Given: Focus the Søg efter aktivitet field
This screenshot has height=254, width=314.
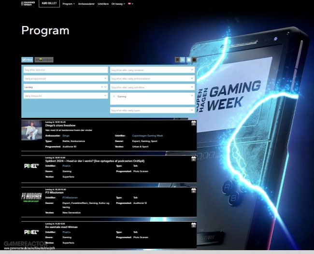Looking at the screenshot, I should pos(66,70).
